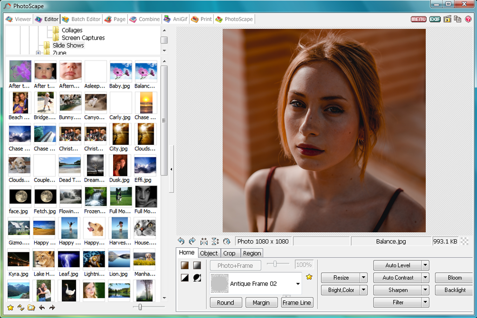Open the Antique Frame 02 dropdown
The width and height of the screenshot is (477, 318).
pyautogui.click(x=298, y=284)
